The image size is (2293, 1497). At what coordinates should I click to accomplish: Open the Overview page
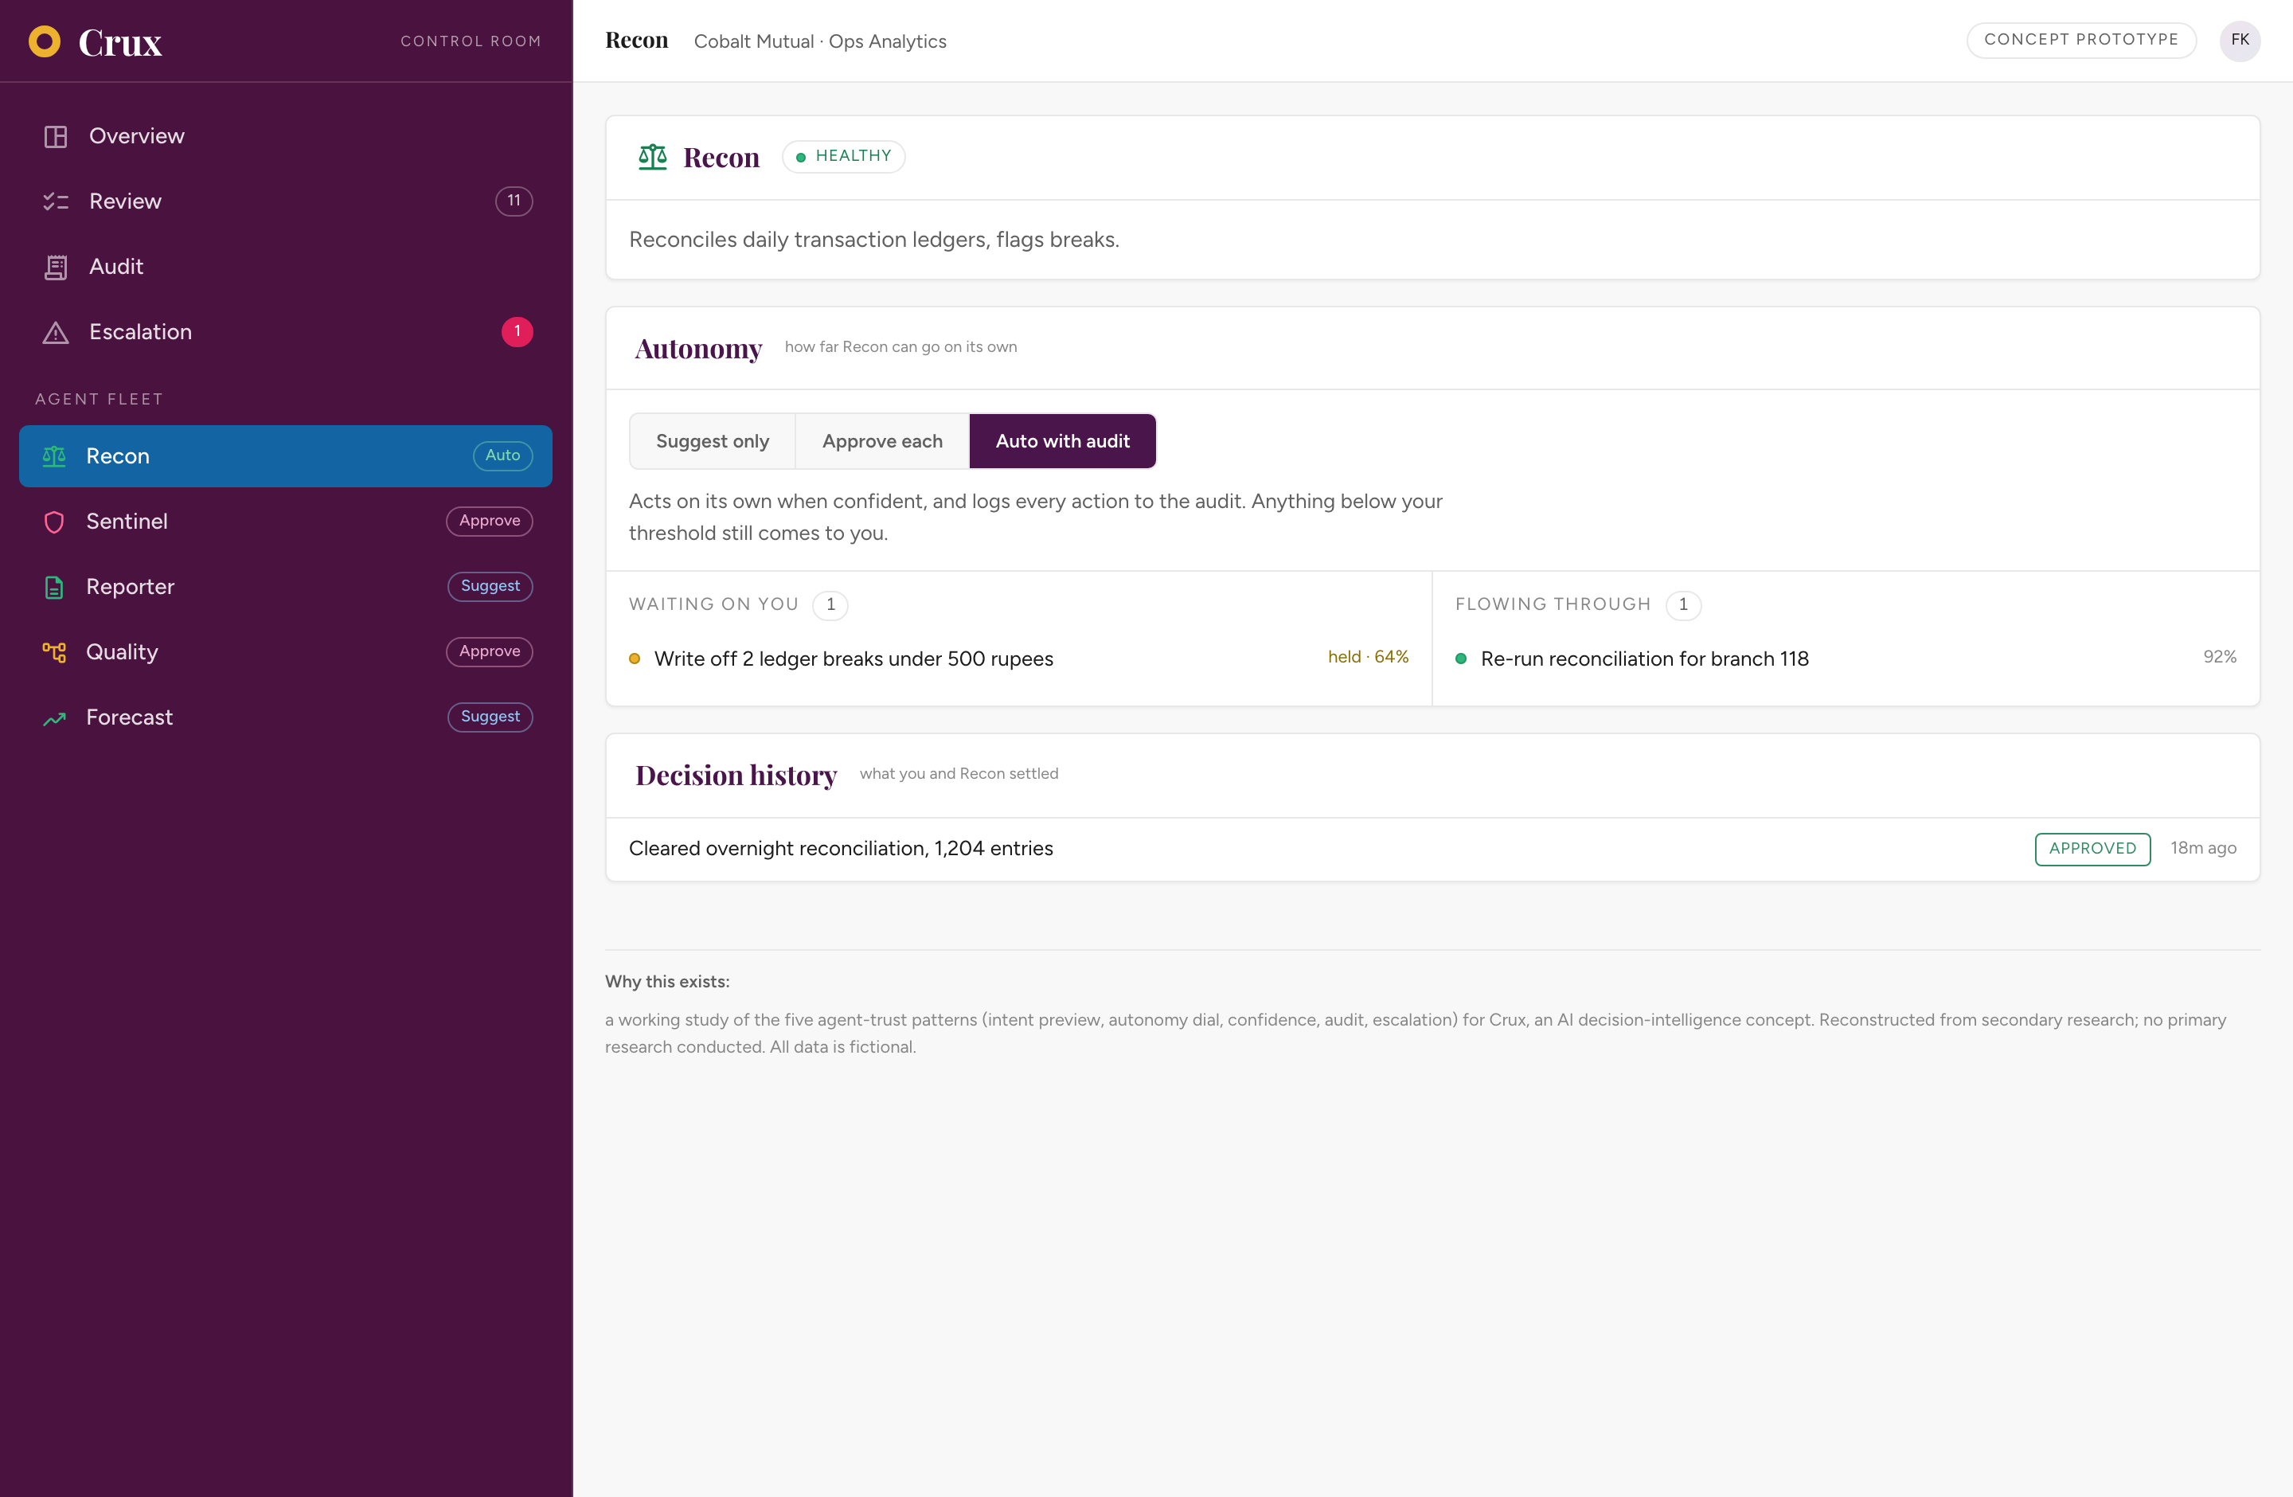tap(285, 136)
